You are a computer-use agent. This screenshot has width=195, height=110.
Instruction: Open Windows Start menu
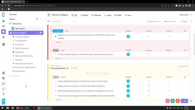point(2,108)
